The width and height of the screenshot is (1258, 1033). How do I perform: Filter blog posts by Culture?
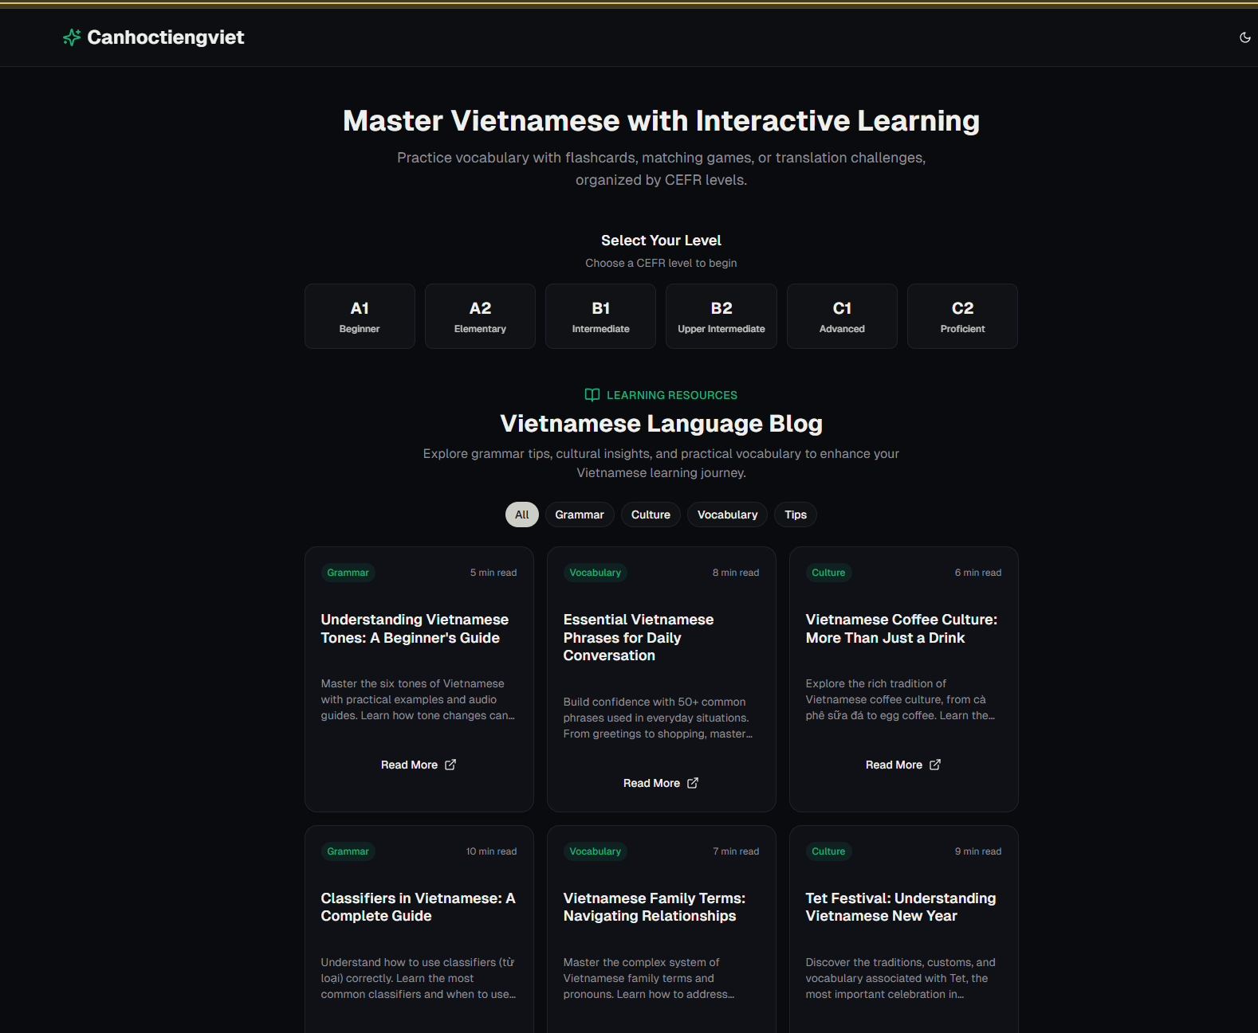click(651, 515)
